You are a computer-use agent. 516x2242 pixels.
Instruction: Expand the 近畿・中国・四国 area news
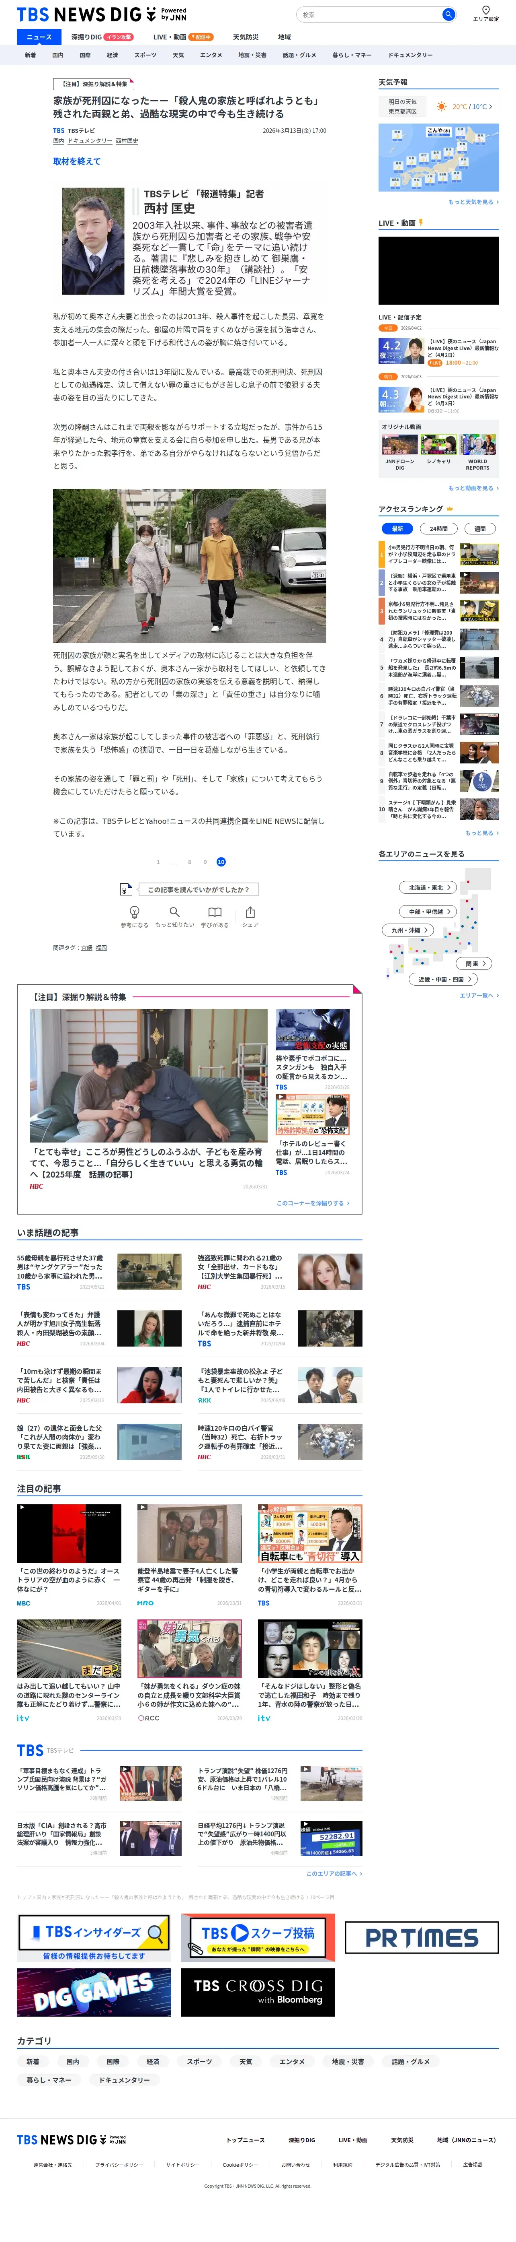coord(443,979)
